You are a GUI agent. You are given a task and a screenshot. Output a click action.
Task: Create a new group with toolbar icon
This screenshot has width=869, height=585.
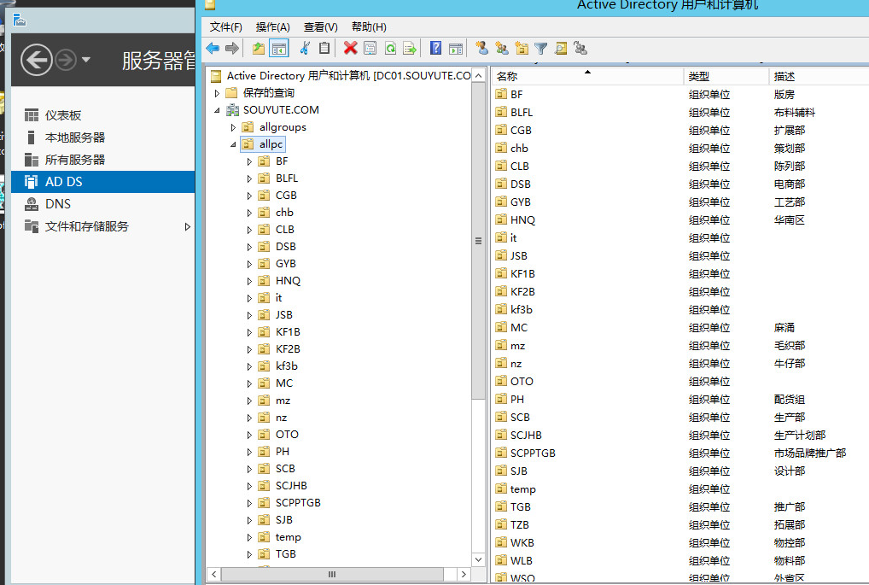point(502,48)
